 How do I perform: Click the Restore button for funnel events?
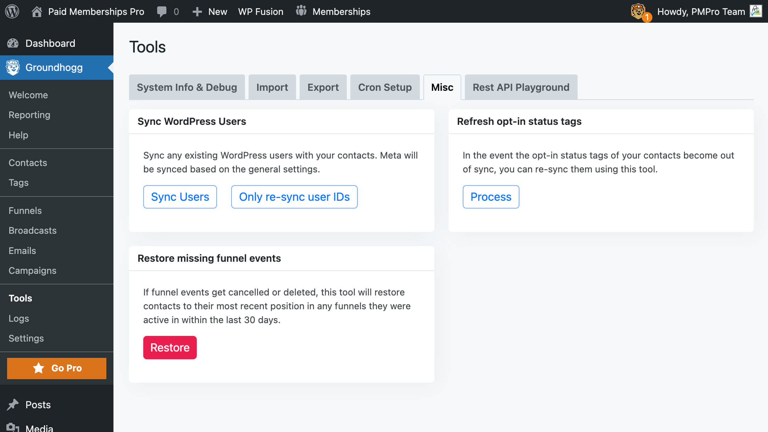point(170,348)
